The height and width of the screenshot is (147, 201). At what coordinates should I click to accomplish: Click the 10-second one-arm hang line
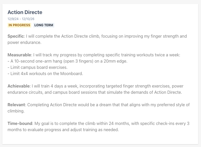click(67, 61)
